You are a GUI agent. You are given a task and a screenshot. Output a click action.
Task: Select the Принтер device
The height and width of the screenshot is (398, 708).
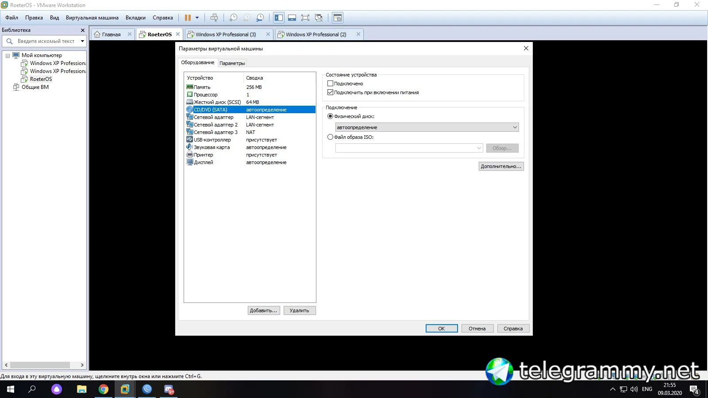(x=250, y=155)
